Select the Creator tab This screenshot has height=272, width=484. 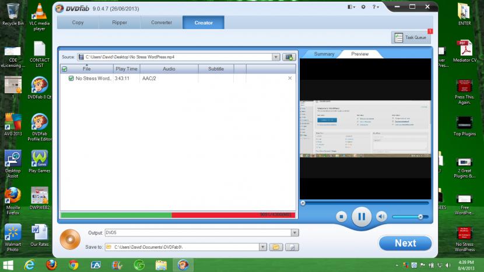pos(204,23)
